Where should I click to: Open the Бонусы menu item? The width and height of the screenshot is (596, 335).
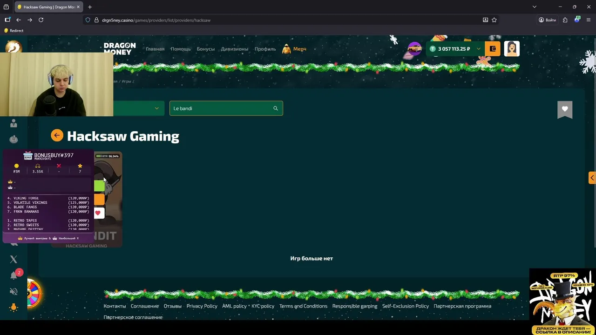[206, 49]
